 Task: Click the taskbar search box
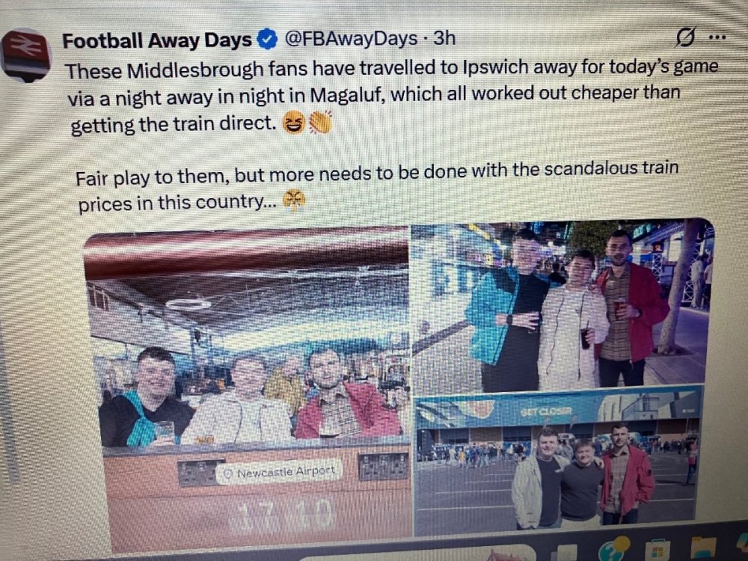tap(415, 554)
